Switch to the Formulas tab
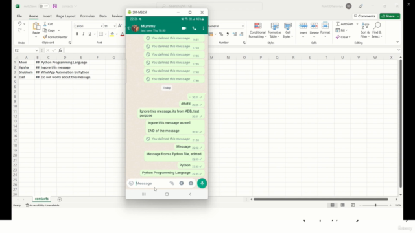The width and height of the screenshot is (415, 233). click(x=88, y=16)
